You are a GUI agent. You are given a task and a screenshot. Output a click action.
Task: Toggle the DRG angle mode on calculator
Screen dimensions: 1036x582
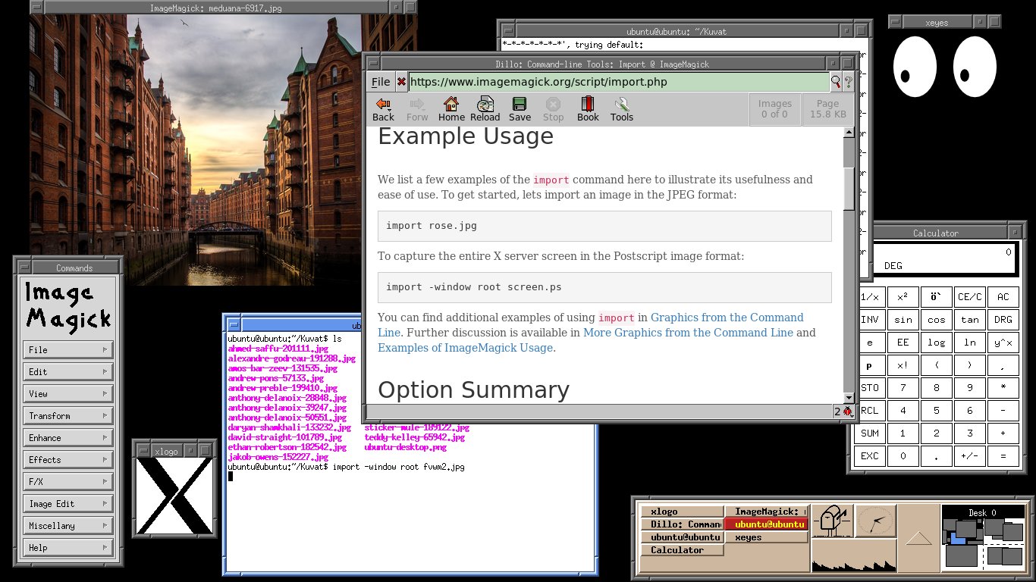1003,320
